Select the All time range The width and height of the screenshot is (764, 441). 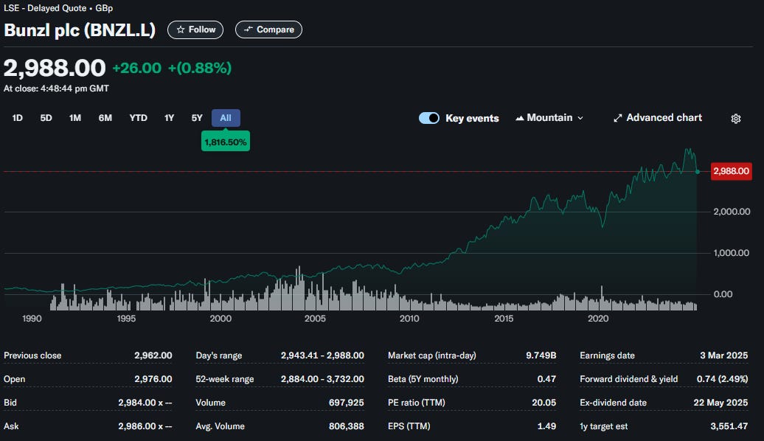click(x=226, y=118)
